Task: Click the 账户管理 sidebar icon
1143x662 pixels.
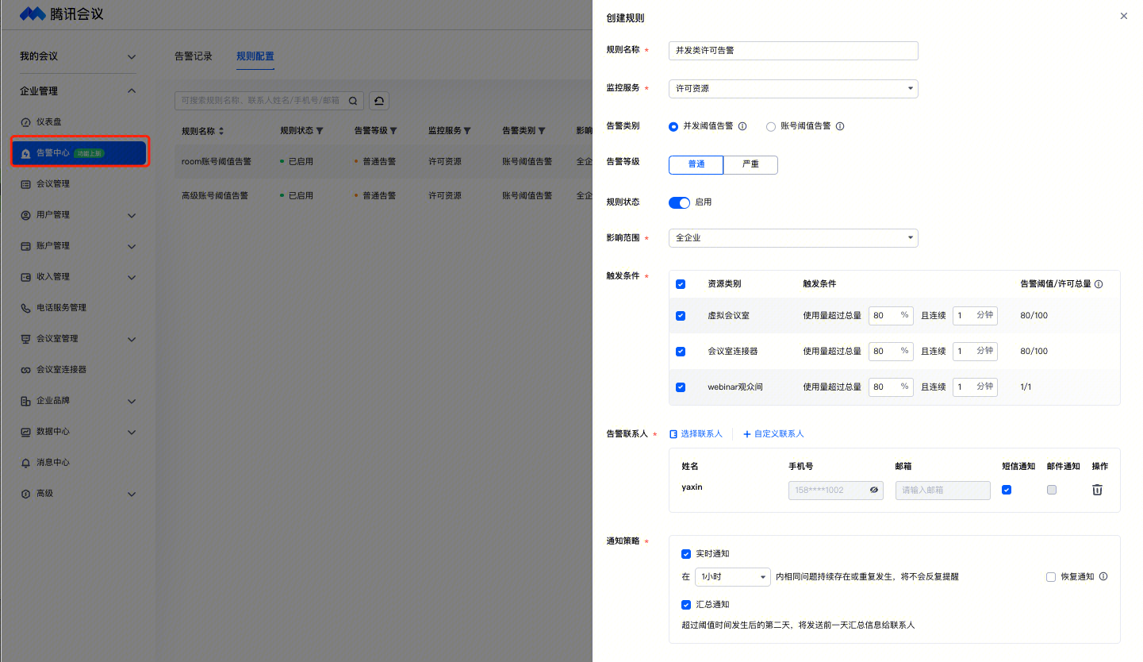Action: click(26, 246)
